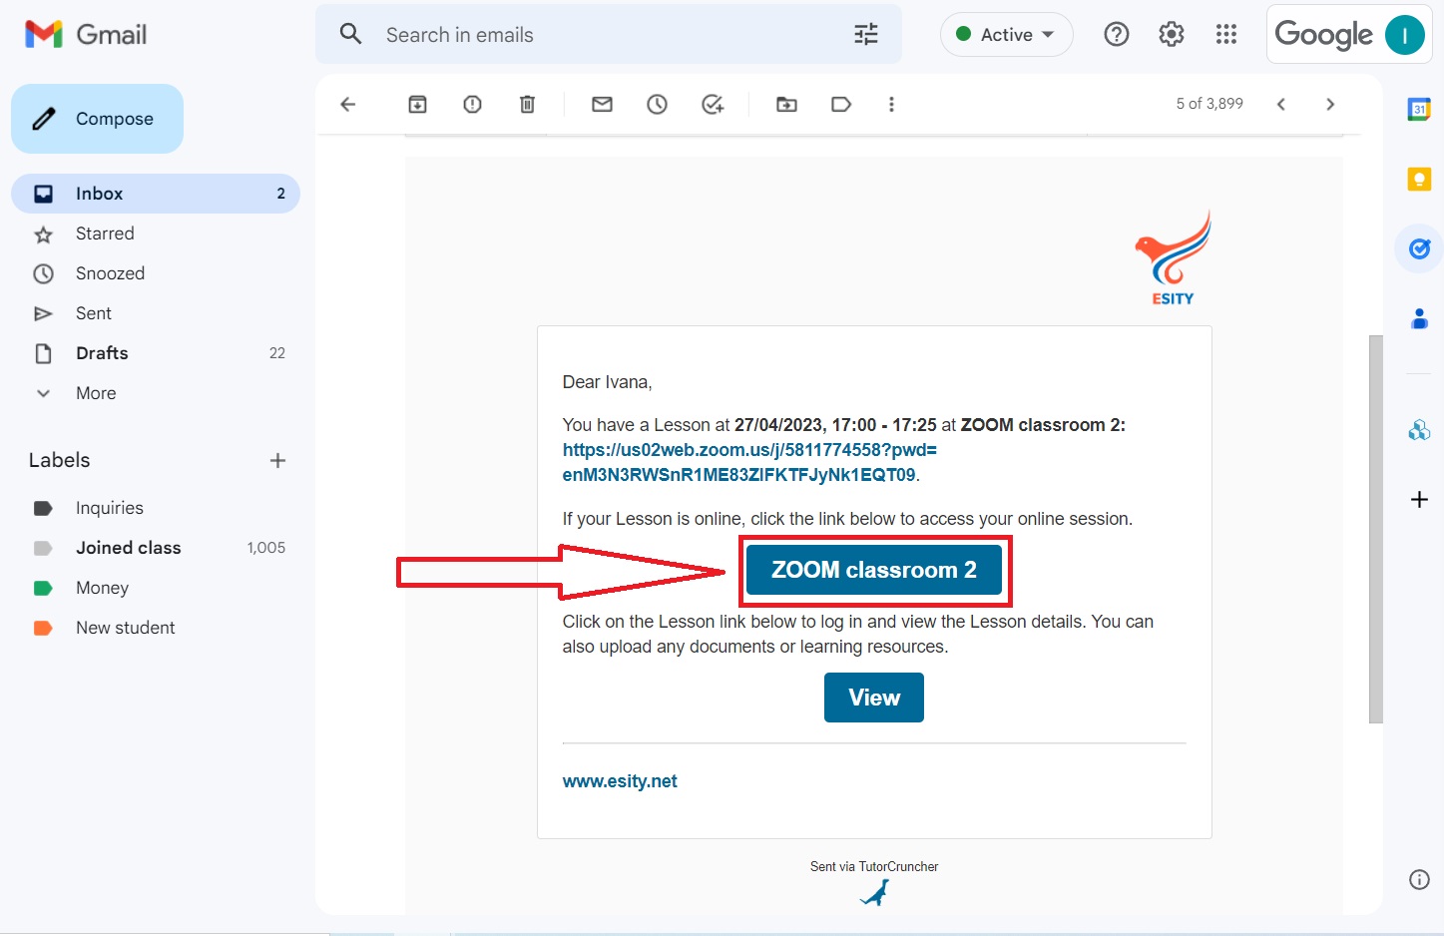Open more actions three-dot menu
The width and height of the screenshot is (1444, 936).
(x=891, y=104)
